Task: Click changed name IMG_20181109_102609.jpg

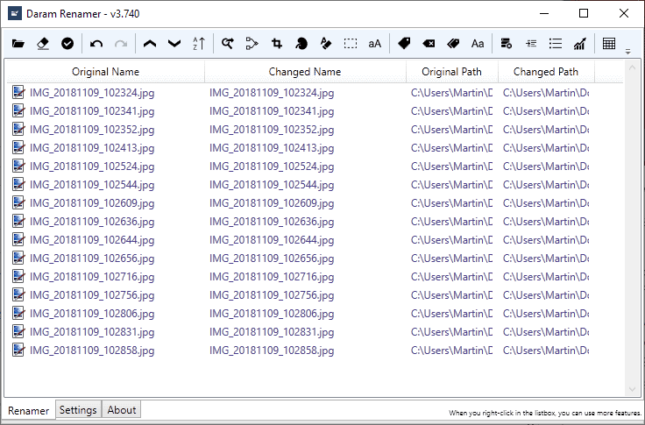Action: (x=272, y=202)
